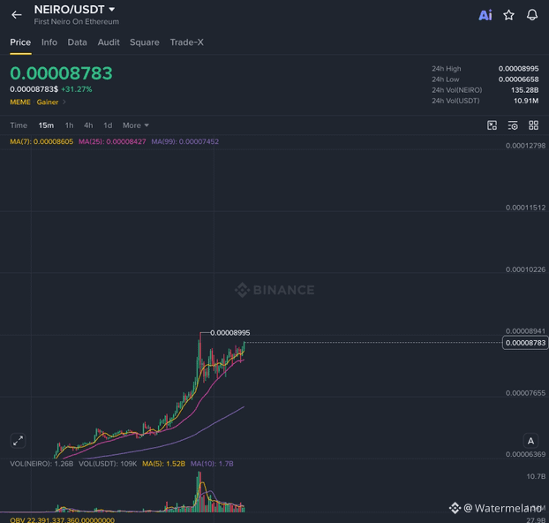
Task: Select the 15m interval
Action: click(x=46, y=125)
